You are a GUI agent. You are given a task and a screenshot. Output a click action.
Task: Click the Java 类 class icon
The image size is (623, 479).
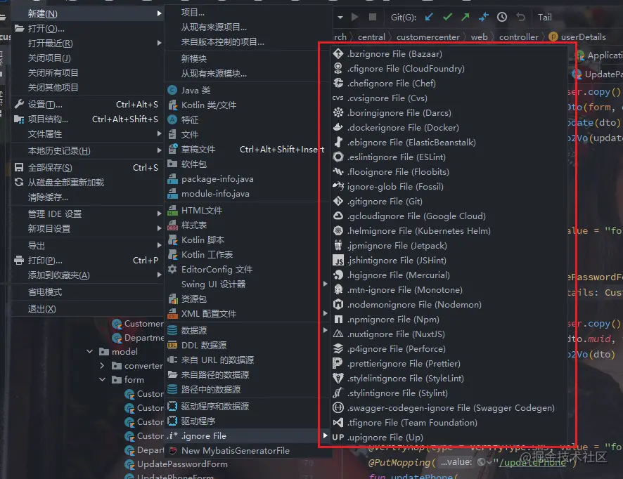(172, 90)
